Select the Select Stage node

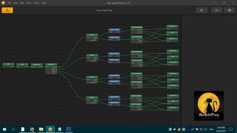pyautogui.click(x=51, y=69)
